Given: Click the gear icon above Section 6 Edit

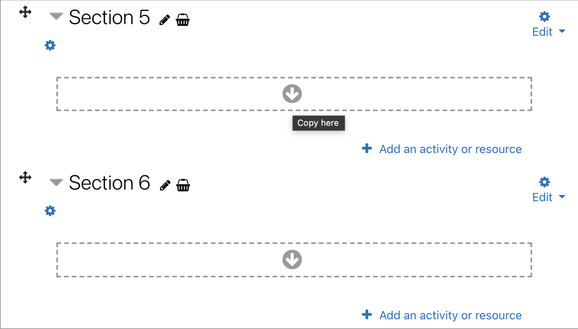Looking at the screenshot, I should pos(544,182).
